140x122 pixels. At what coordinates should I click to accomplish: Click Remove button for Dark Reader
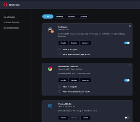click(x=85, y=43)
